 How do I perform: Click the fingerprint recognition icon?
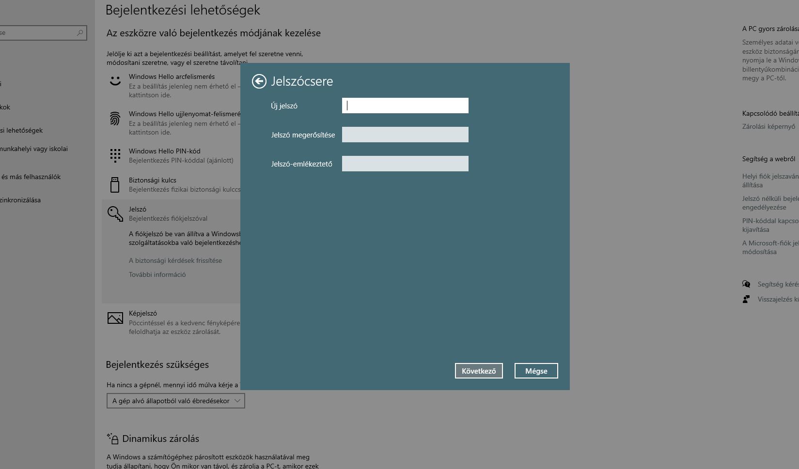click(115, 118)
